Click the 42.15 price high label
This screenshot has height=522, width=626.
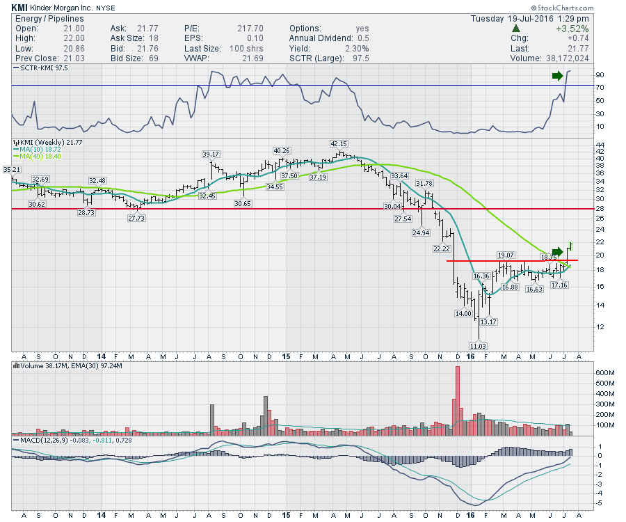[x=339, y=143]
